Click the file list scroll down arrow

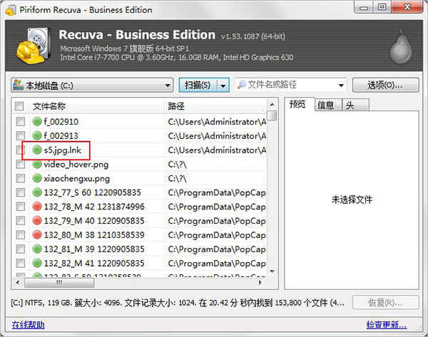coord(272,271)
